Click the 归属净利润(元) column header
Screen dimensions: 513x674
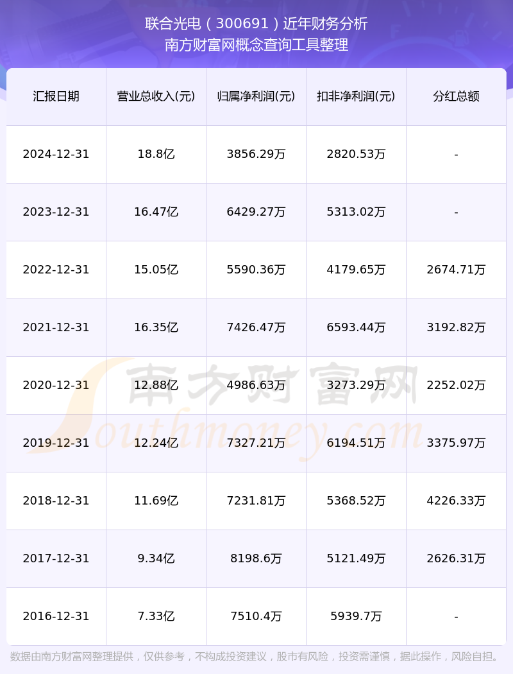click(x=256, y=96)
